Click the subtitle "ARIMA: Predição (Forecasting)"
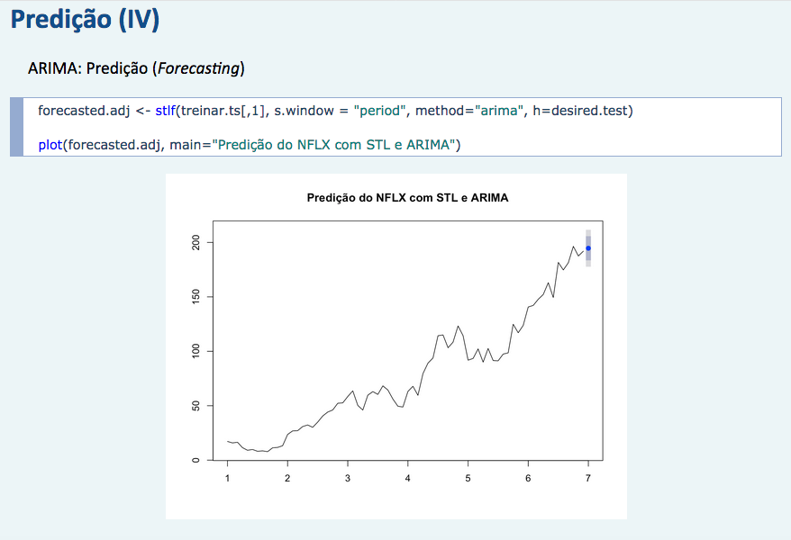This screenshot has width=791, height=540. point(136,68)
